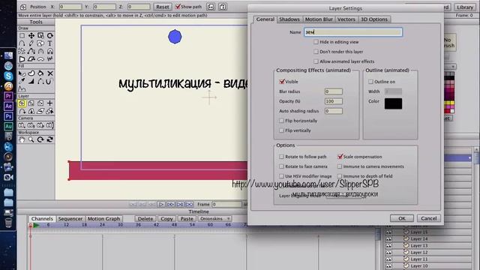This screenshot has height=270, width=480.
Task: Enable Rotate to follow path
Action: point(281,157)
